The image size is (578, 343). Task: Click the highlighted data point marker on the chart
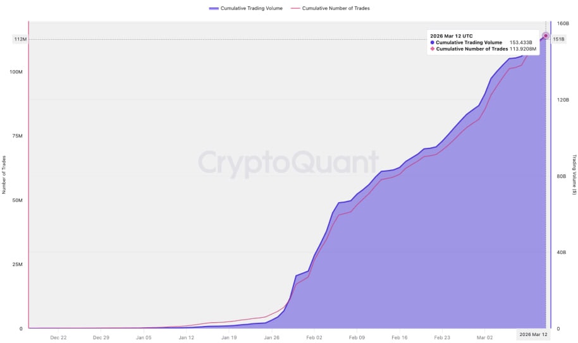click(x=545, y=36)
